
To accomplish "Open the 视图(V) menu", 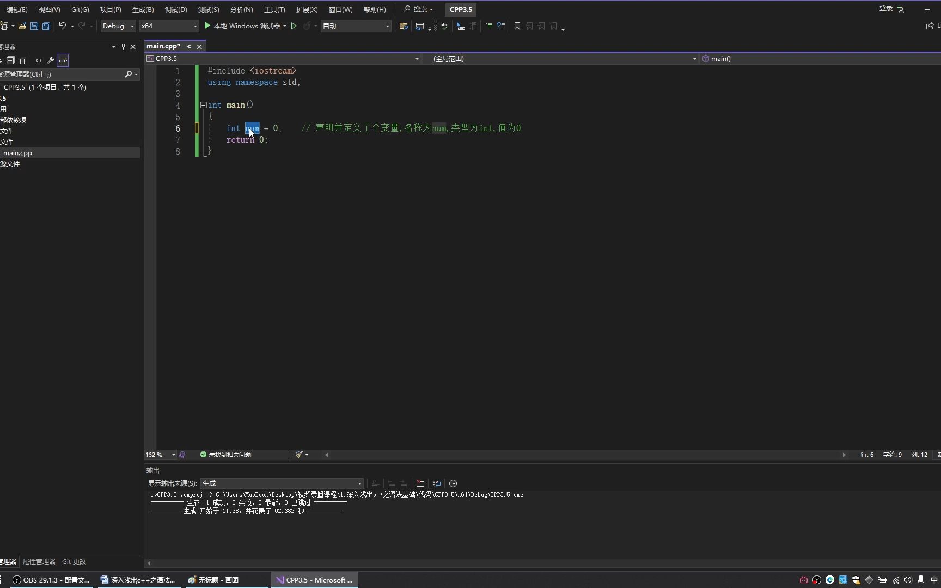I will (x=49, y=9).
